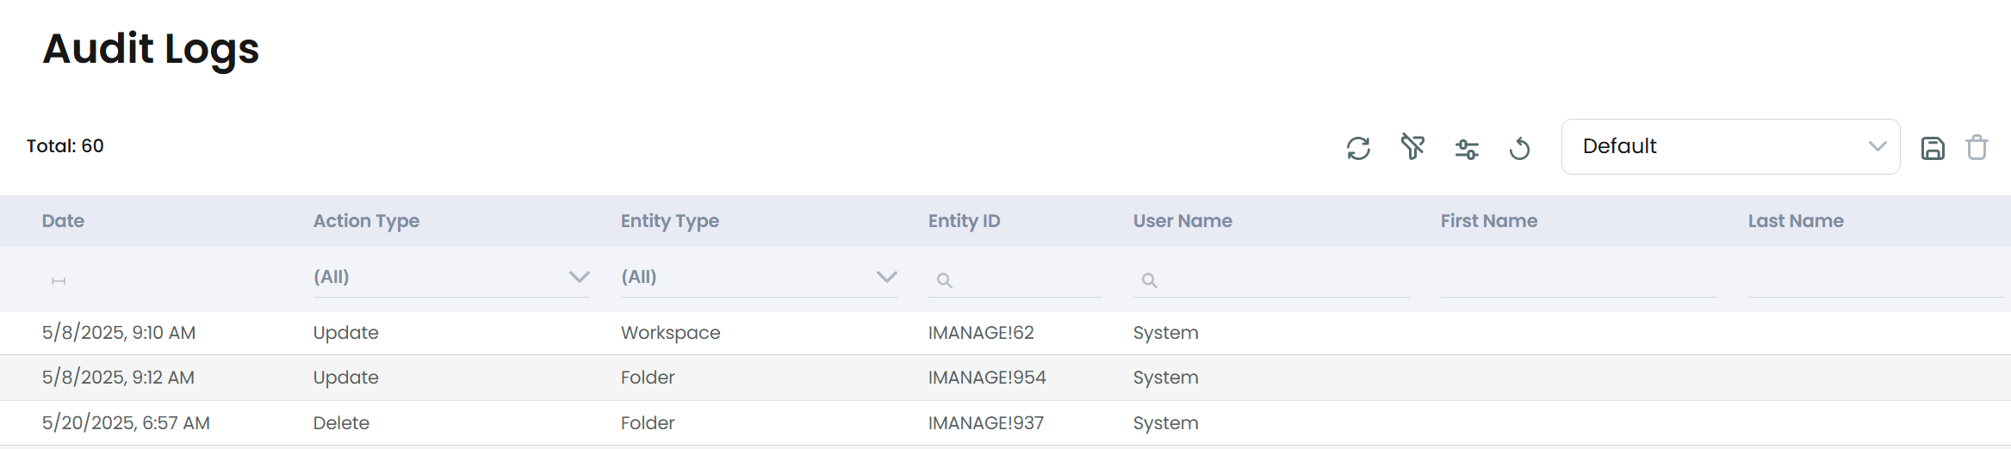The height and width of the screenshot is (449, 2011).
Task: Click Folder in the IMANAGE!937 row
Action: pyautogui.click(x=648, y=423)
